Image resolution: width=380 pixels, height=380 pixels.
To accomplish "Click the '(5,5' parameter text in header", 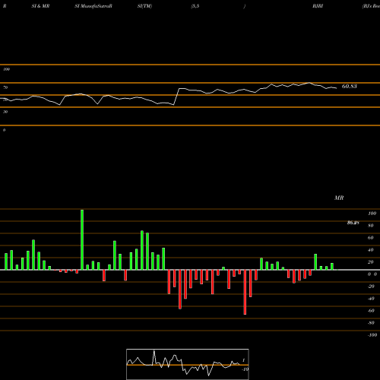I will click(195, 6).
